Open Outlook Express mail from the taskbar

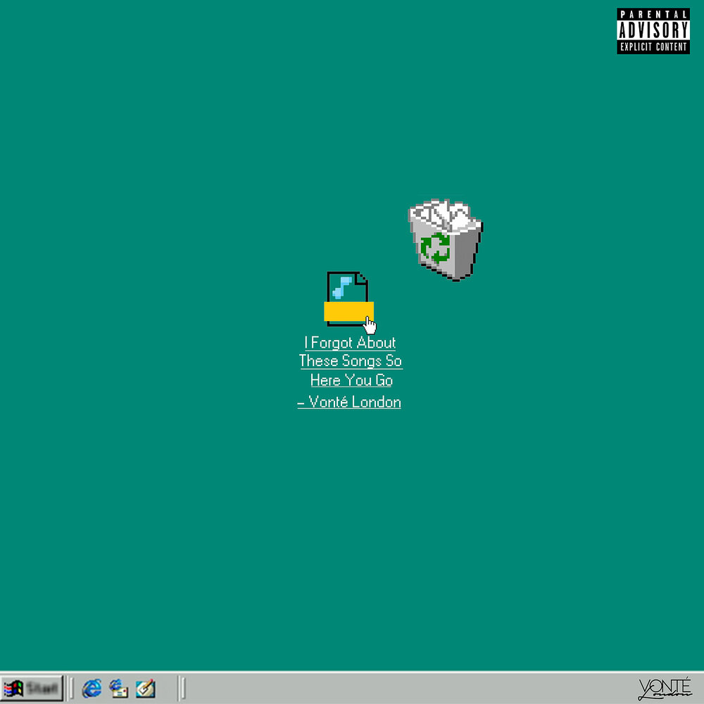pyautogui.click(x=118, y=688)
